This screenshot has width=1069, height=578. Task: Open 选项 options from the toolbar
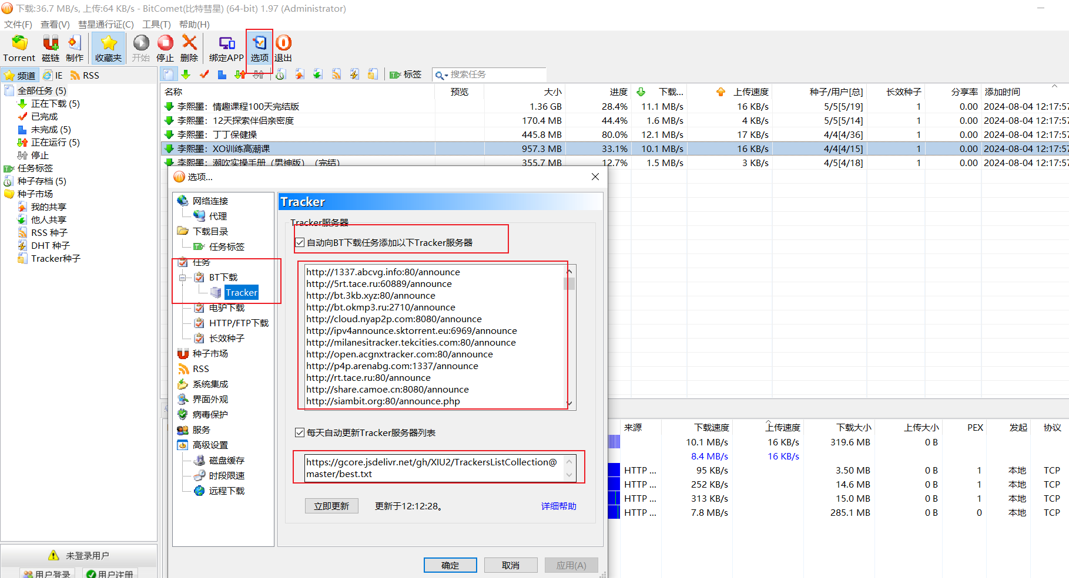coord(259,48)
